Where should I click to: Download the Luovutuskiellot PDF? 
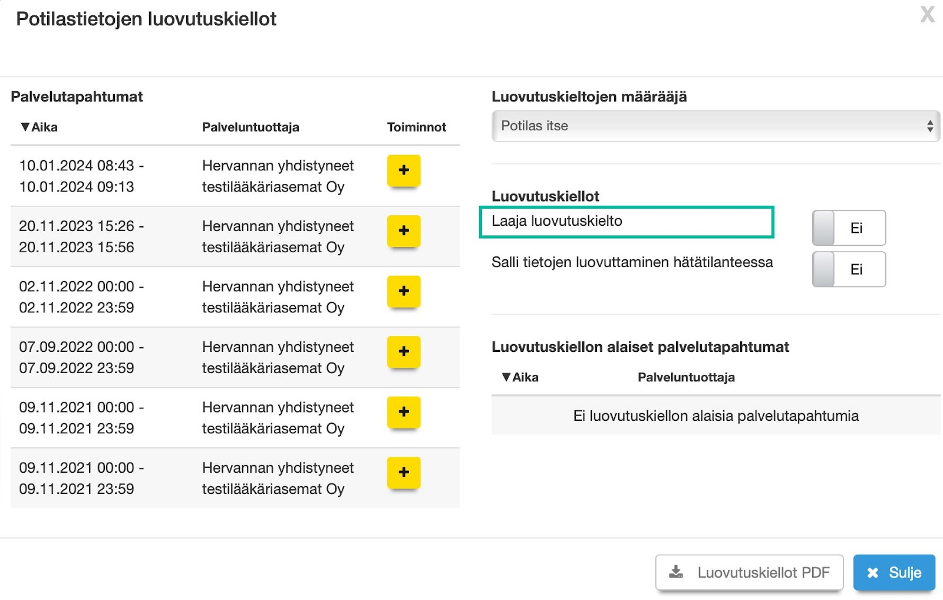[749, 572]
